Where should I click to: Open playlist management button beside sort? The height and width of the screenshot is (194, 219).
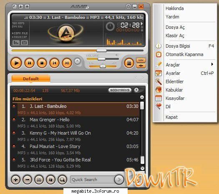[51, 179]
